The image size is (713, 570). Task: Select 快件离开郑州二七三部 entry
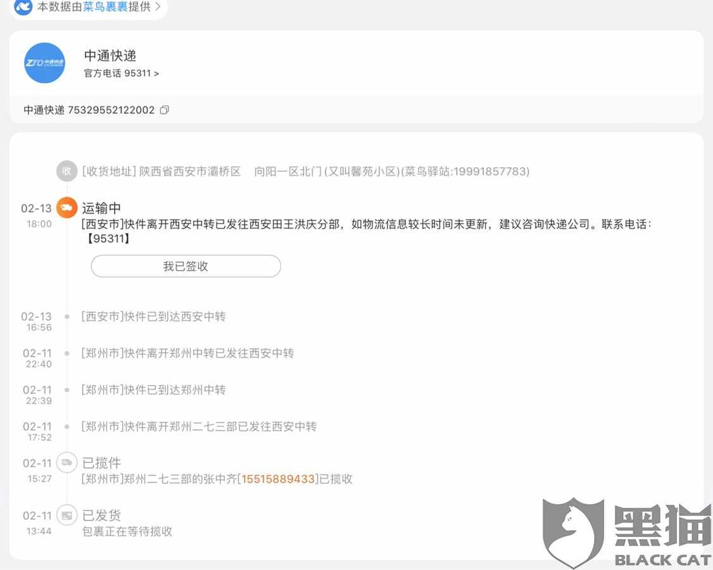199,427
